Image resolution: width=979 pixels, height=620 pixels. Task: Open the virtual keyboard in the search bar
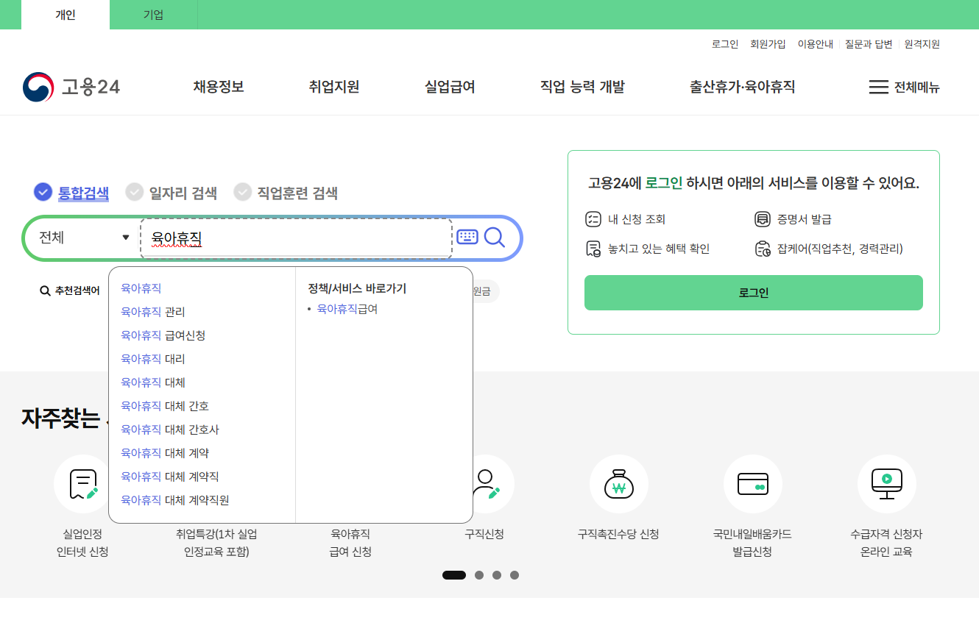coord(468,237)
